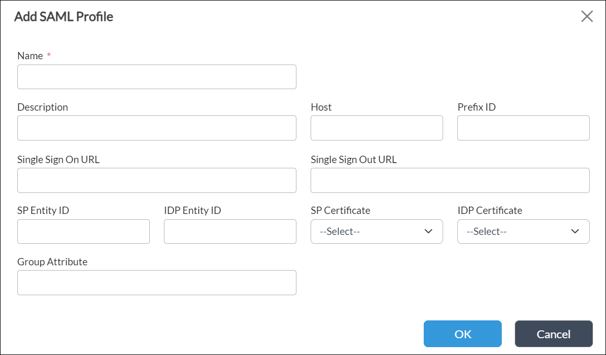The height and width of the screenshot is (355, 606).
Task: Click the required field asterisk next to Name
Action: 48,55
